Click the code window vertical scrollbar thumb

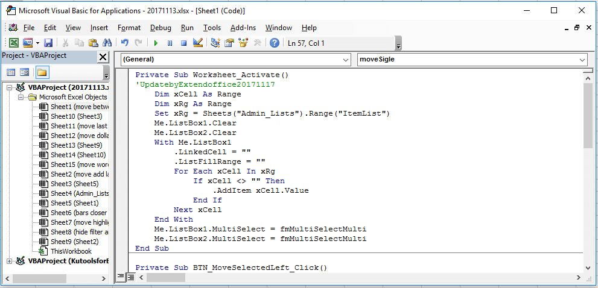click(x=588, y=116)
